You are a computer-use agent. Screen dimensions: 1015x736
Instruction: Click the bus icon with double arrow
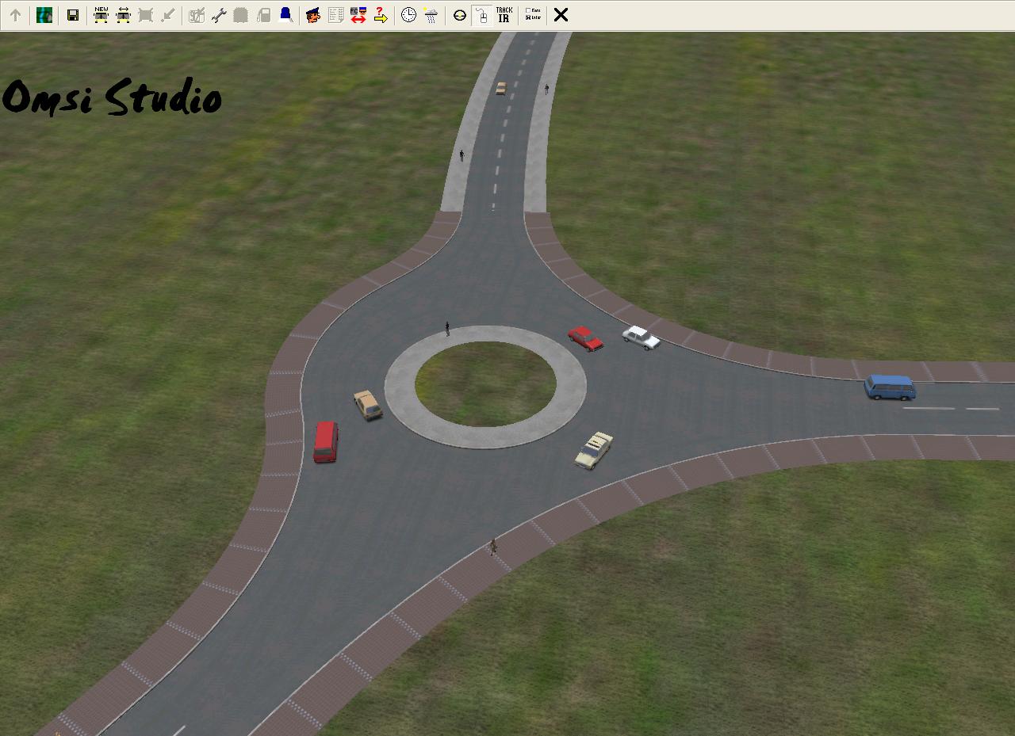tap(124, 15)
